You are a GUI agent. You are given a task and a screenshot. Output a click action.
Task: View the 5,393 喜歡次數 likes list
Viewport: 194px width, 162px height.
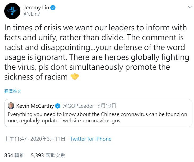point(48,155)
